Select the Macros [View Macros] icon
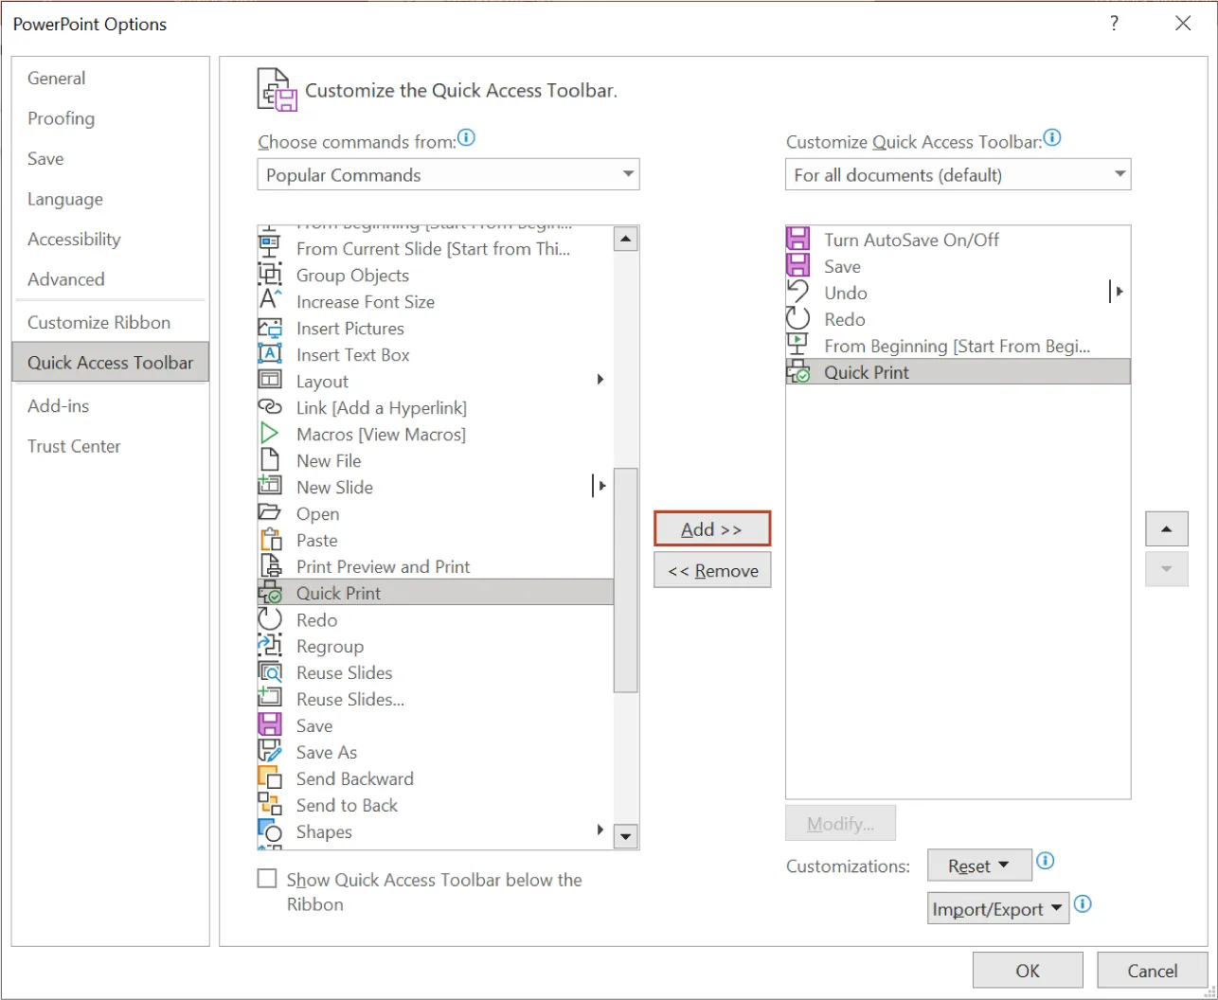This screenshot has height=1000, width=1218. pyautogui.click(x=270, y=434)
